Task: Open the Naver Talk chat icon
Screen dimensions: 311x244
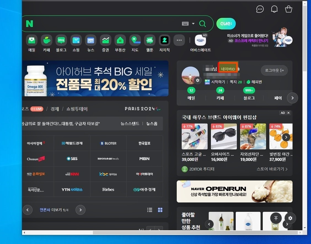Action: tap(260, 9)
